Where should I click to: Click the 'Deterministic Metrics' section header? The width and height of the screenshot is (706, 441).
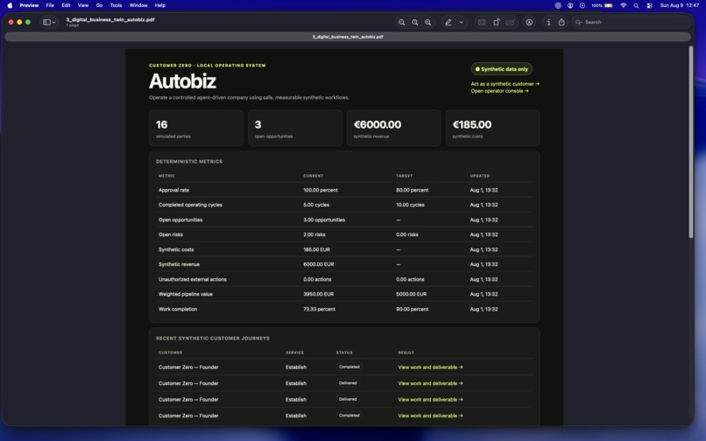pos(189,162)
